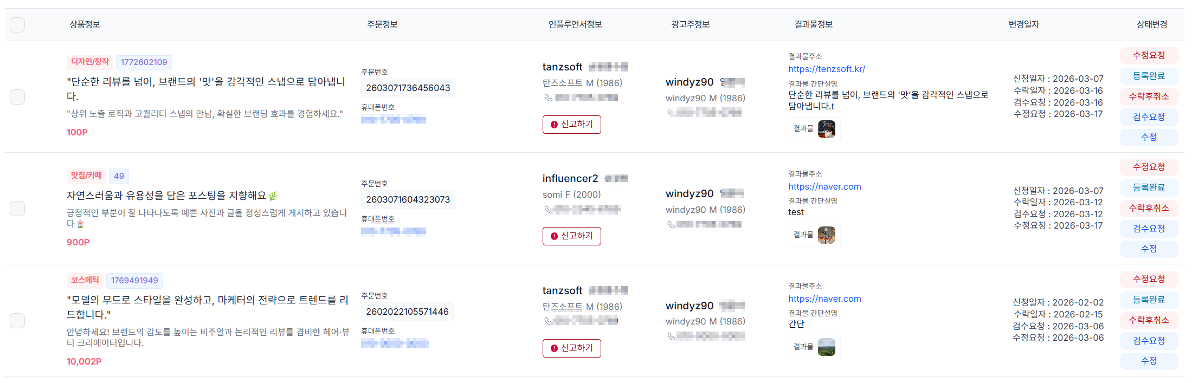Select the 코스메틱 category badge
Image resolution: width=1192 pixels, height=383 pixels.
pyautogui.click(x=83, y=281)
